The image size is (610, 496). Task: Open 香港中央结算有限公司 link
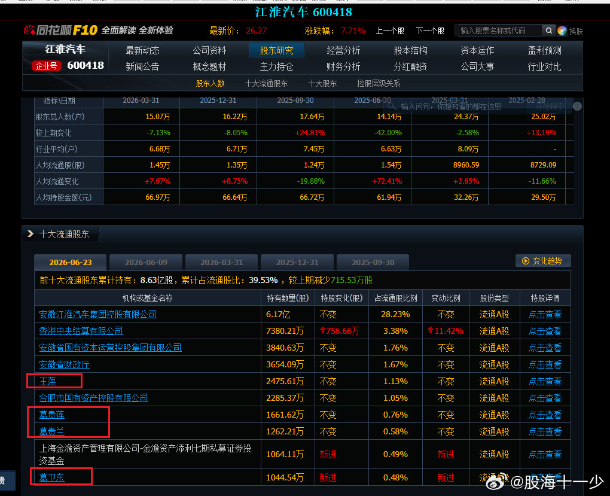tap(81, 331)
